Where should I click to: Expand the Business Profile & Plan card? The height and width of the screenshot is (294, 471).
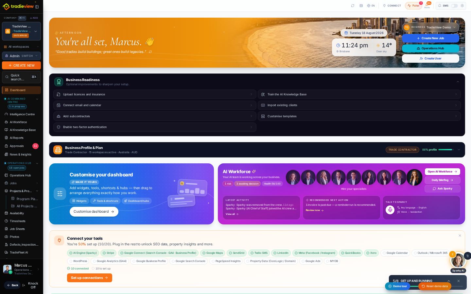click(x=459, y=150)
